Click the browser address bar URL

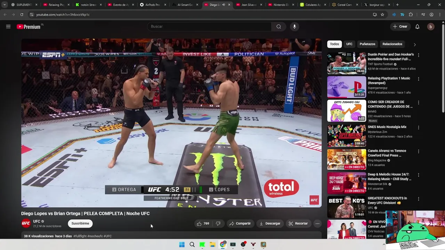coord(63,15)
